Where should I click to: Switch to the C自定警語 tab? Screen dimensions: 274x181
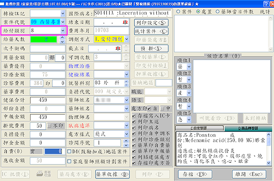(199, 128)
